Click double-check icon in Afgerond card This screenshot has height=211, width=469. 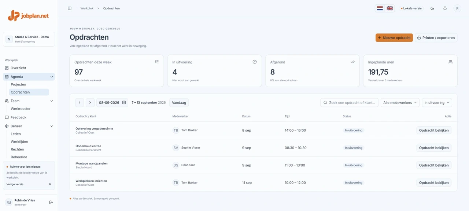tap(352, 62)
